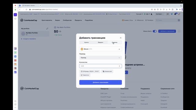Click the Количество amount input field

point(100,66)
